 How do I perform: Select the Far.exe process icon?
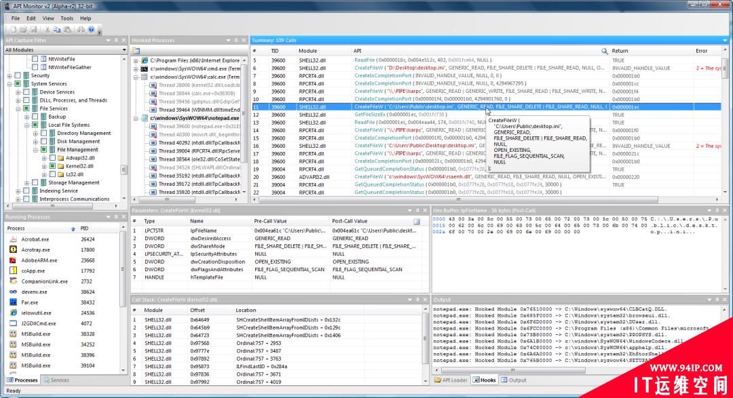coord(13,302)
